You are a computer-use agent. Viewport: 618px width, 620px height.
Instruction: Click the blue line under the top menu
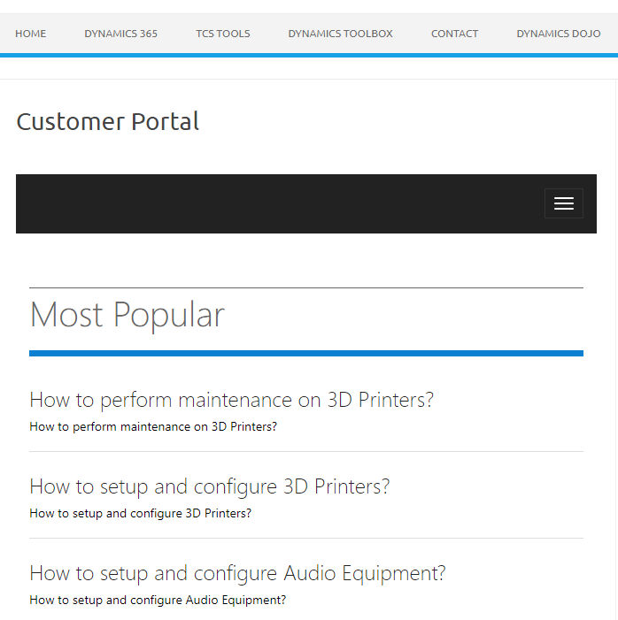click(x=309, y=56)
